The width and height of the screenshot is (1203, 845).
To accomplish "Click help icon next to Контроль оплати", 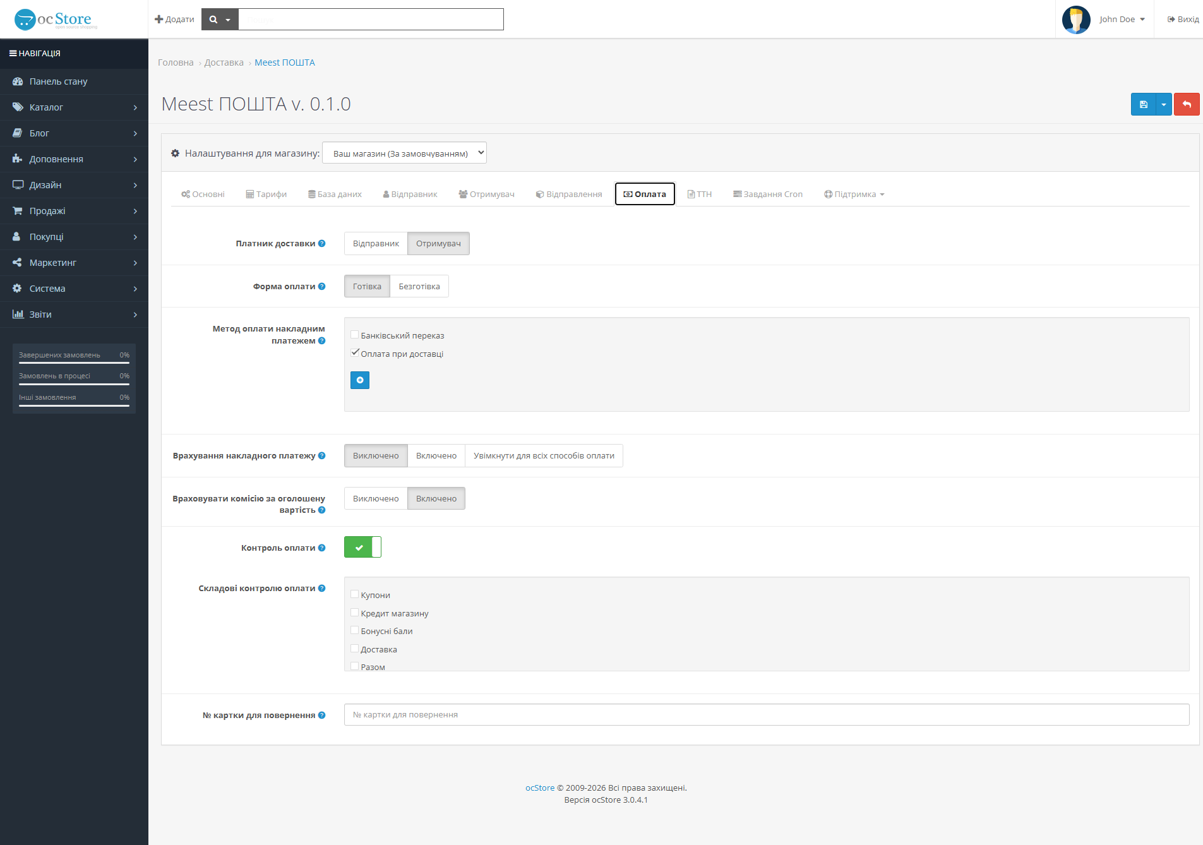I will pyautogui.click(x=322, y=548).
